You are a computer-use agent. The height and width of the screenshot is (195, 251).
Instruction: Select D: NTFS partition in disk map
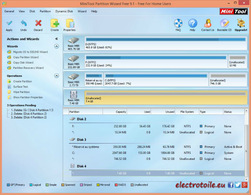coord(166,43)
